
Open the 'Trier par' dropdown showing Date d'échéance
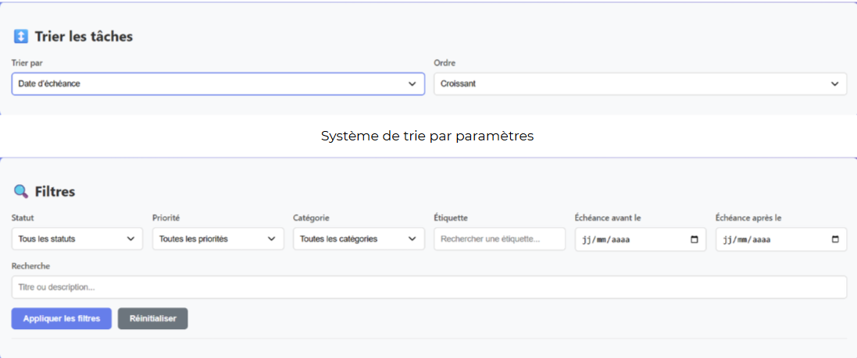coord(218,84)
